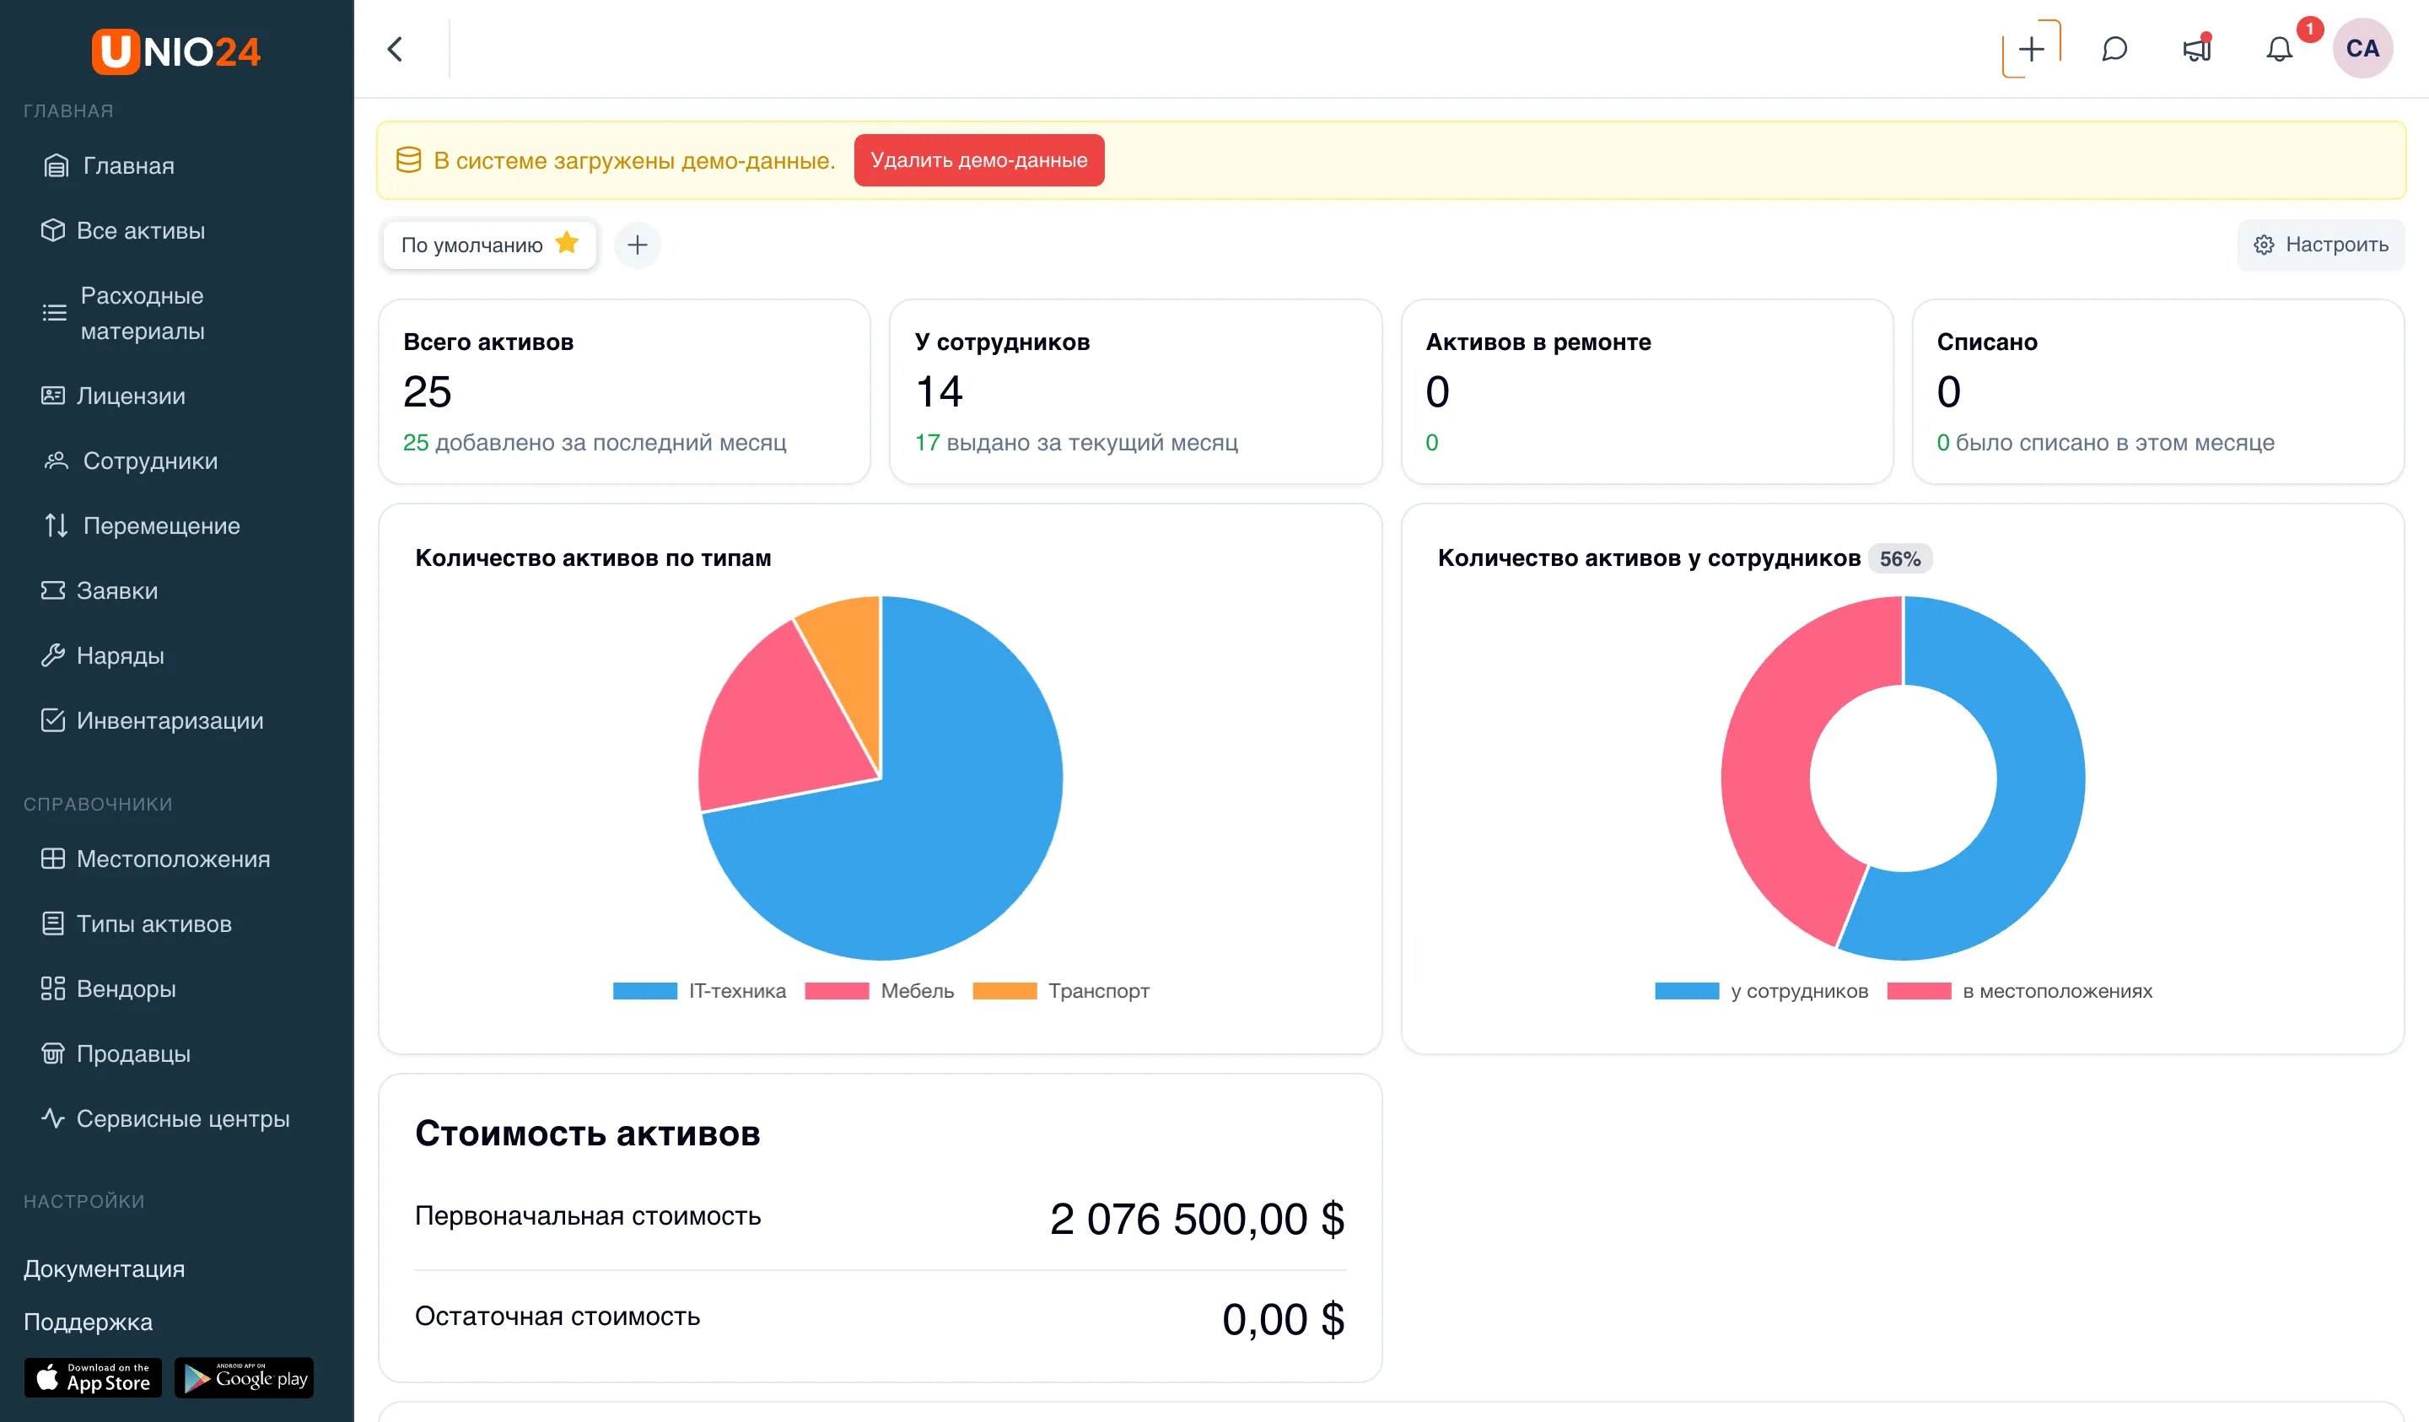
Task: Click the Типы активов document icon
Action: pyautogui.click(x=53, y=924)
